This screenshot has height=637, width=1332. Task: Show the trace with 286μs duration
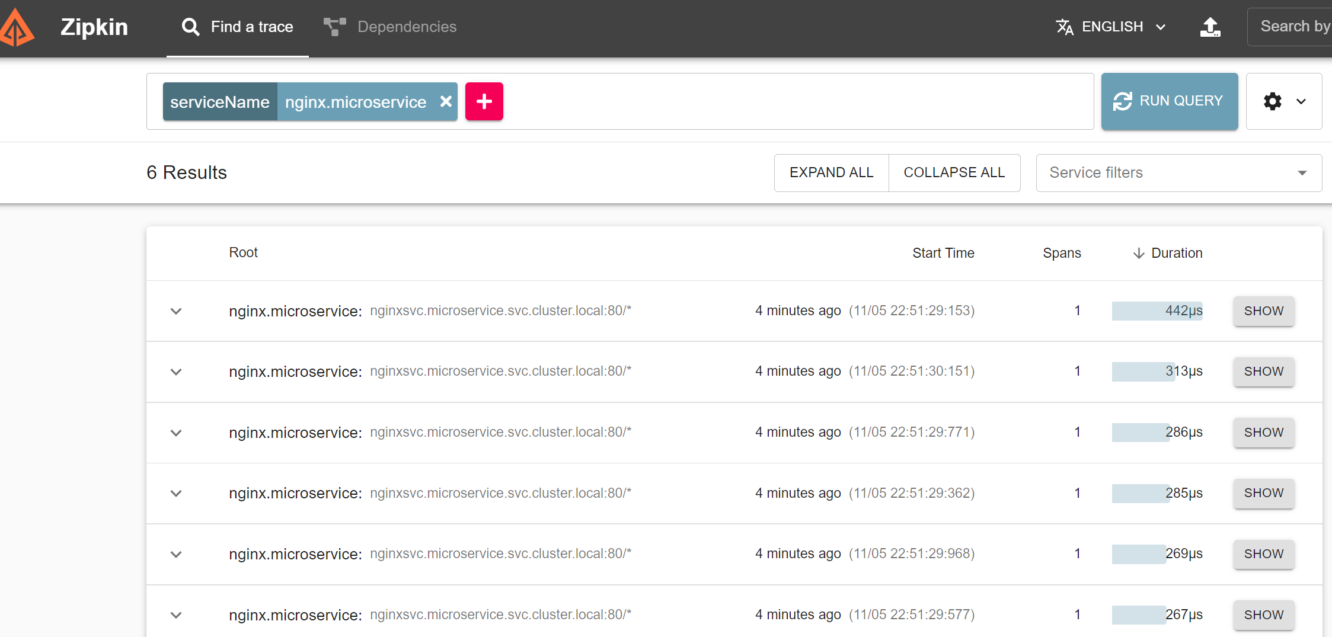click(1264, 433)
